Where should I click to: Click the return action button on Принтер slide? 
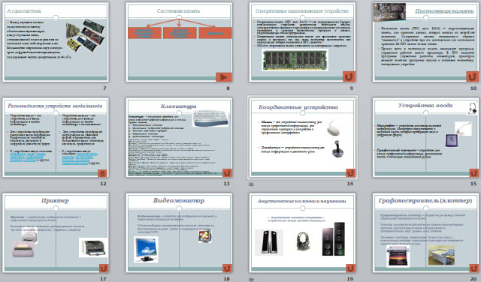tap(104, 268)
